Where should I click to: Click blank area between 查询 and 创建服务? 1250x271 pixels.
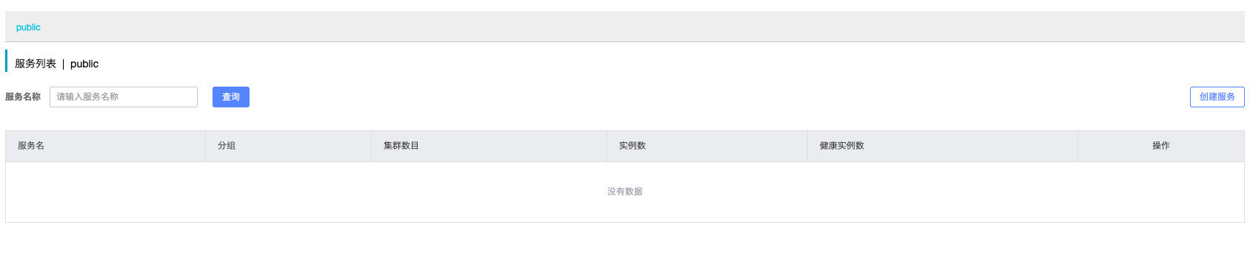(x=718, y=97)
